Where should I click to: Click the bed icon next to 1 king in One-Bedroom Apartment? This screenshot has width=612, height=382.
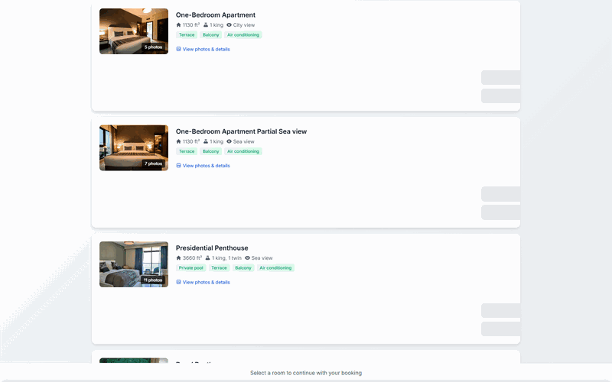pos(206,25)
